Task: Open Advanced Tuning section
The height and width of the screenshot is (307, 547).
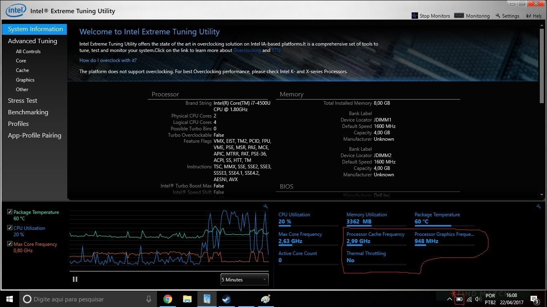Action: 32,41
